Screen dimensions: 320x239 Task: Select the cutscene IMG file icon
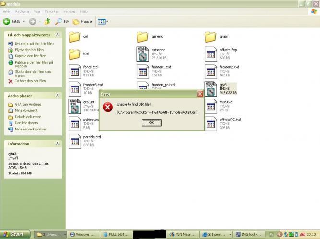(x=142, y=54)
